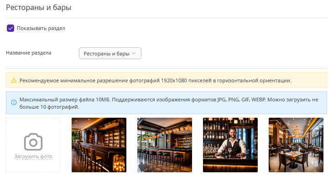This screenshot has width=333, height=175.
Task: Click the blue info circle icon
Action: pos(14,103)
